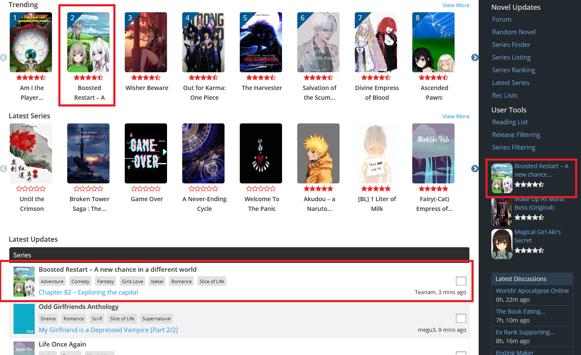Click the Latest Series carousel left arrow

(x=4, y=169)
